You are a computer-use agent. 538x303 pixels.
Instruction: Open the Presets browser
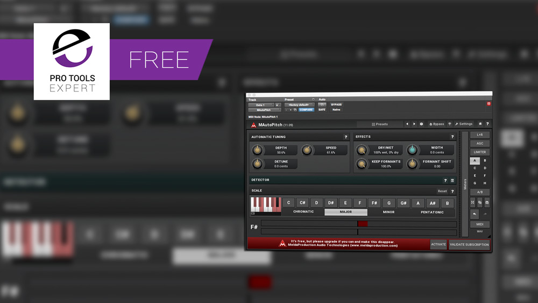click(x=379, y=124)
